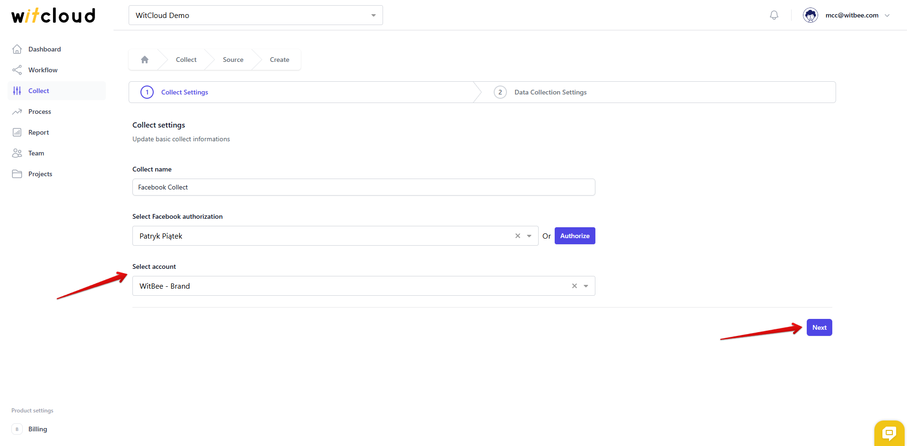The image size is (907, 446).
Task: Click the Patryk Piątek authorization field
Action: click(x=335, y=236)
